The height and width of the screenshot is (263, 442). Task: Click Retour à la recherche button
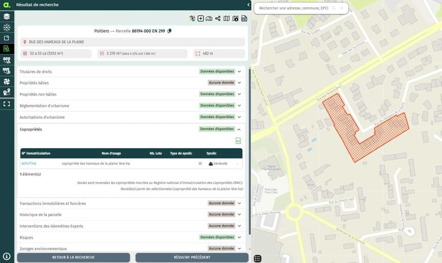73,257
